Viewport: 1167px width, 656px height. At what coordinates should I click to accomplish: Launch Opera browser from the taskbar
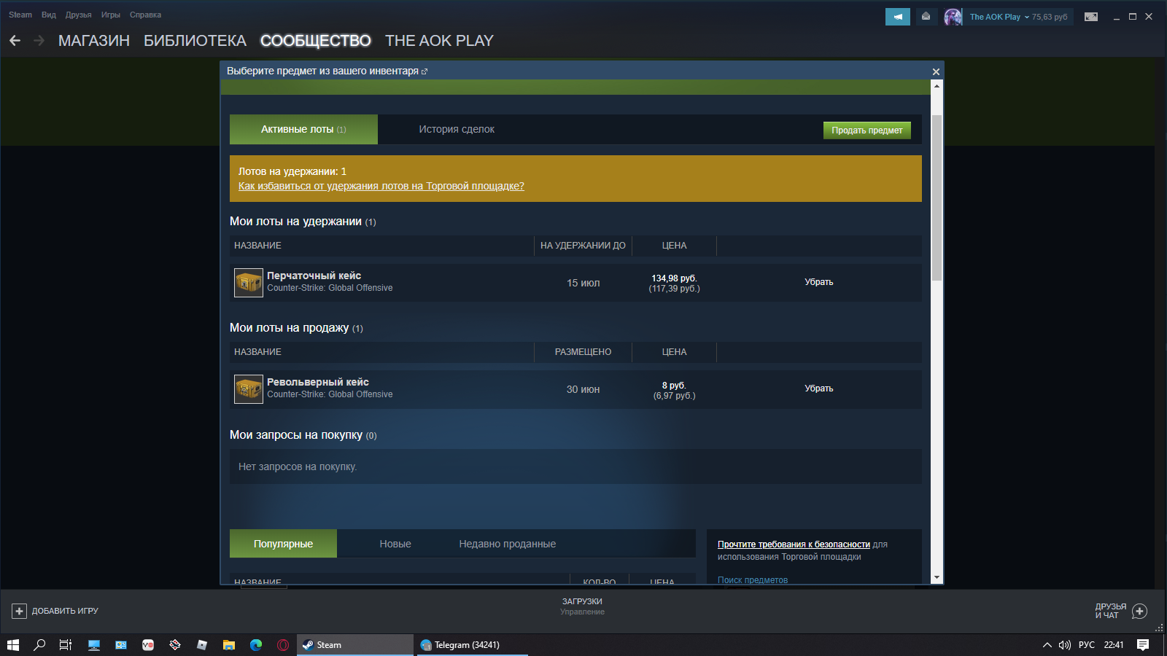tap(283, 645)
